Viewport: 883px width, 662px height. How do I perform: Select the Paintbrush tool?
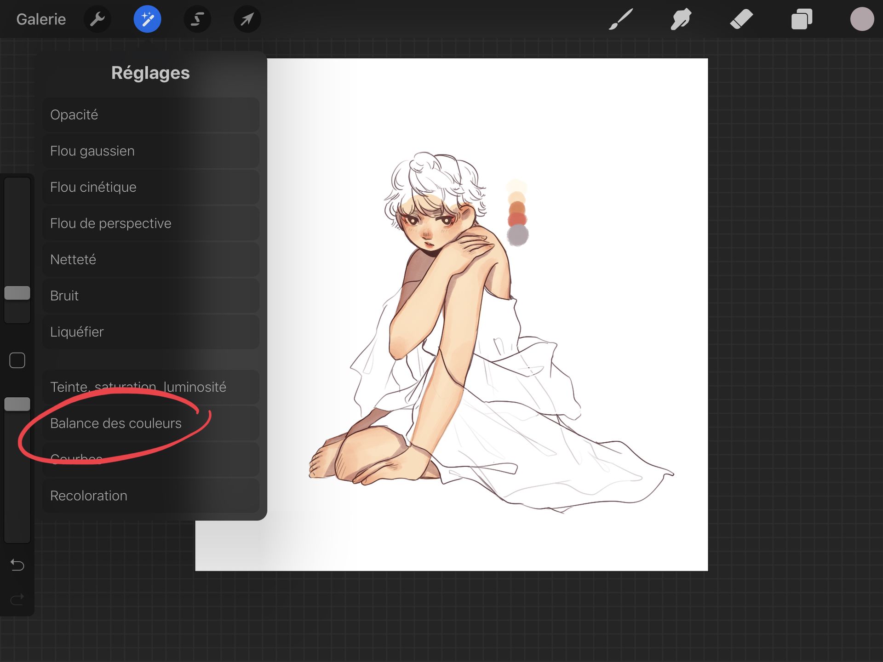click(x=621, y=19)
